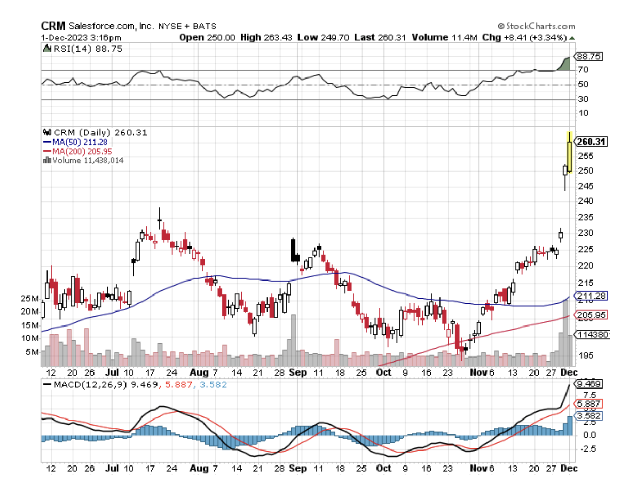Click the Sep label on price axis
This screenshot has width=629, height=497.
[x=297, y=371]
